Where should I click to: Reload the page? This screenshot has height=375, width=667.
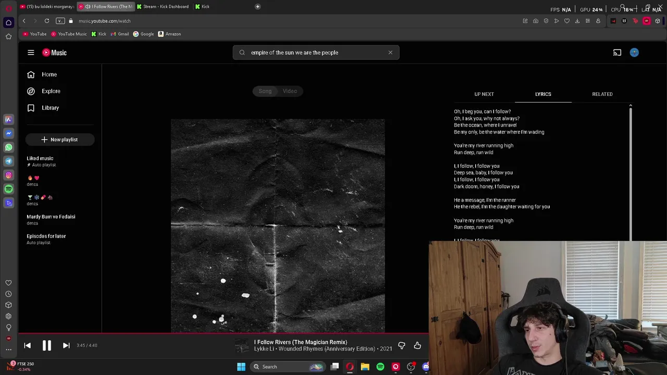[x=47, y=21]
